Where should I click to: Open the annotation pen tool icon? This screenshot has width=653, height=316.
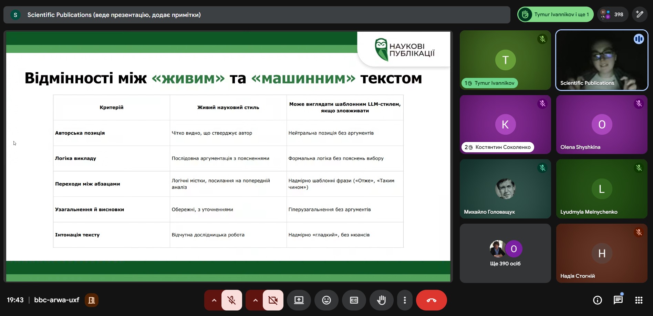pyautogui.click(x=640, y=14)
